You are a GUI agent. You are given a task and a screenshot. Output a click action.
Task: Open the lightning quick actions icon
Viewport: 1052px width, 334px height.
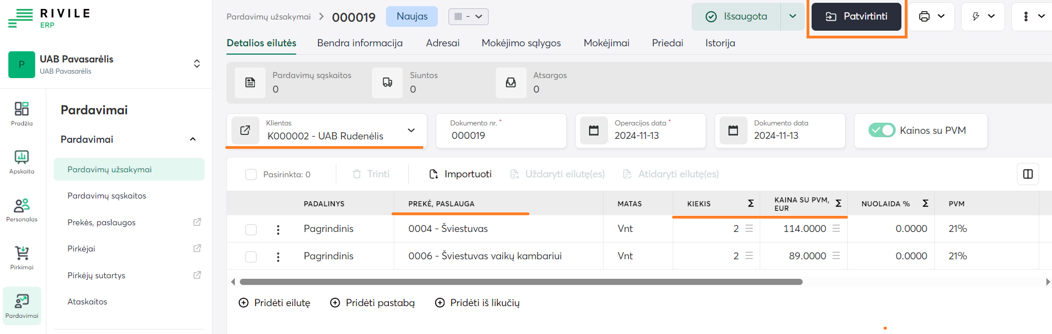coord(976,17)
